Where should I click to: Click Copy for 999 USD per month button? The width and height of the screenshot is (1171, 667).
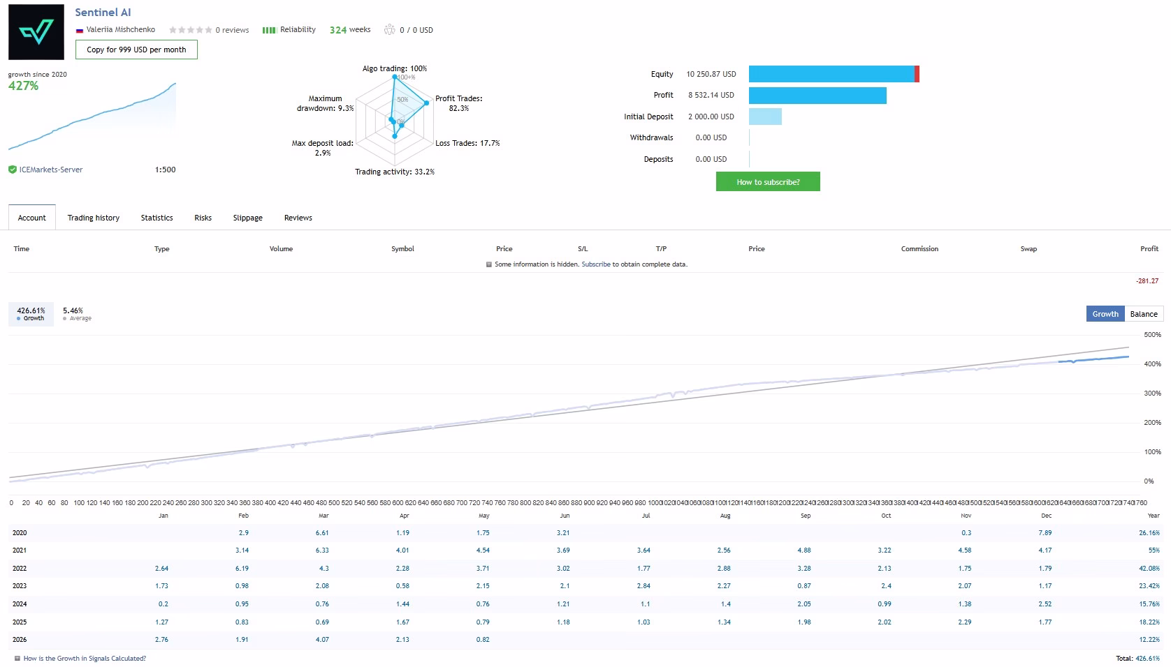[x=136, y=50]
